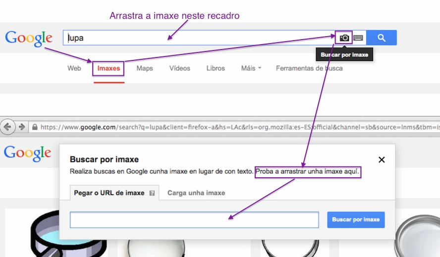Click the icon beside Pegar o URL de imaxe

coord(152,193)
